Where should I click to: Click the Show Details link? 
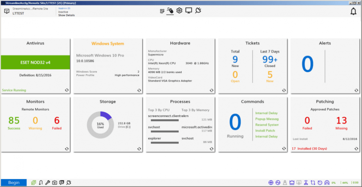[x=66, y=15]
